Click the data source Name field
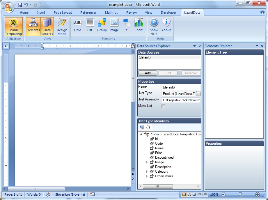Screen dimensions: 268x200 181,87
